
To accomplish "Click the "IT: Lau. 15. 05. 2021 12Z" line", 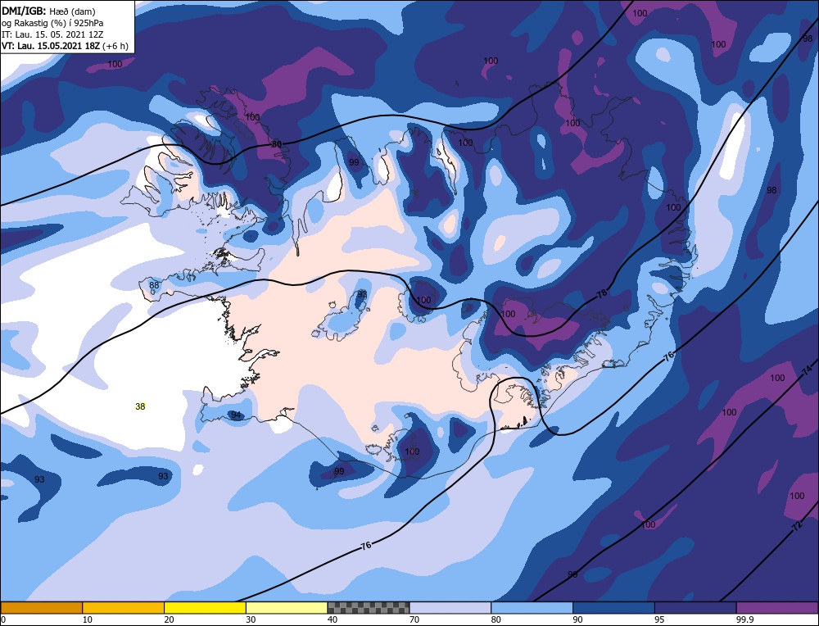I will pos(52,34).
